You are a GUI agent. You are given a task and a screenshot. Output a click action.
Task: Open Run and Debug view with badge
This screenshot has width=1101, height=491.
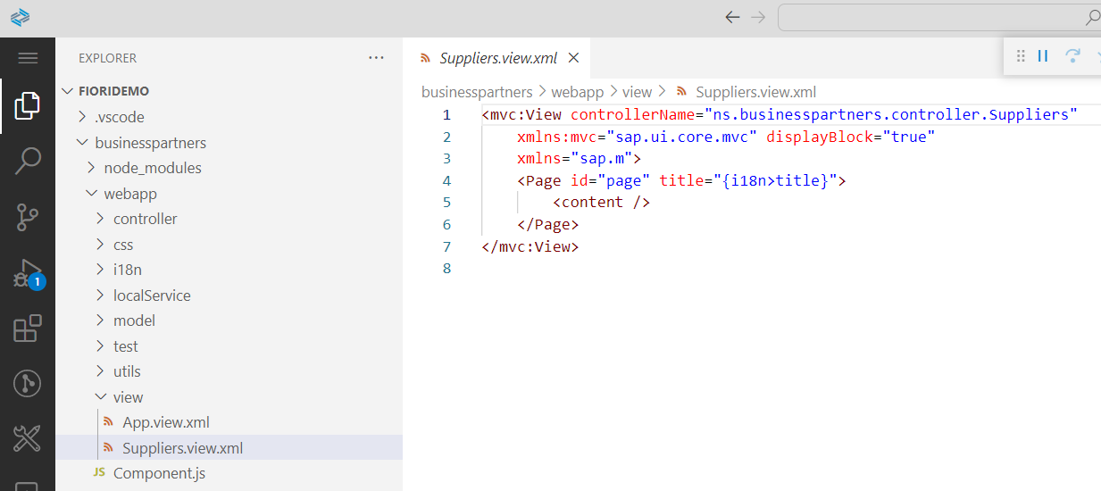coord(28,273)
